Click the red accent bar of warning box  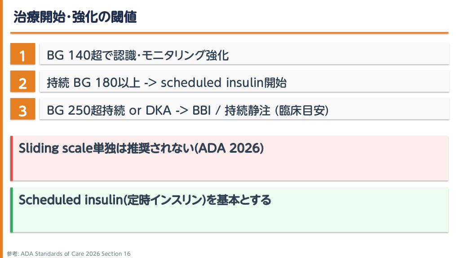tap(12, 158)
